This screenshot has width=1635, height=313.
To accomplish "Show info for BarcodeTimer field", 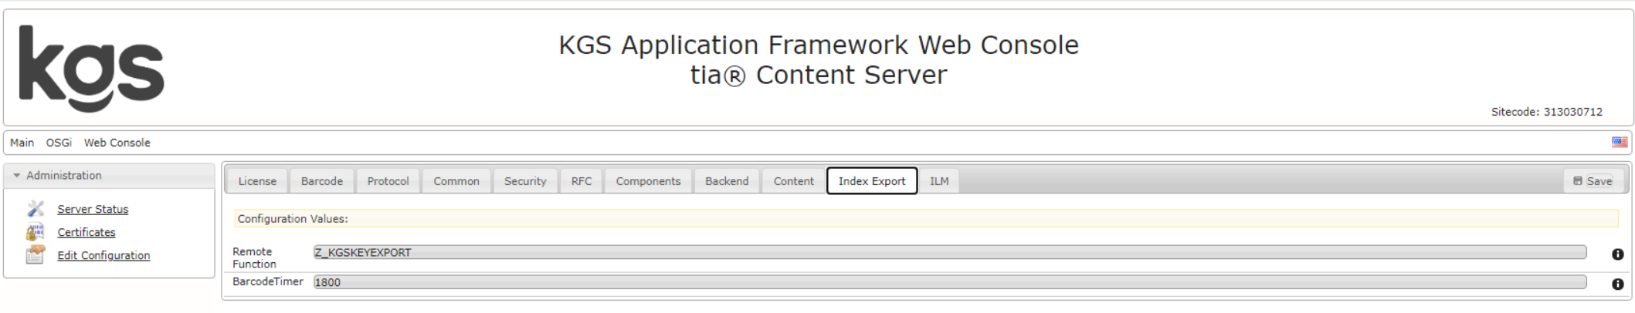I will click(1617, 284).
